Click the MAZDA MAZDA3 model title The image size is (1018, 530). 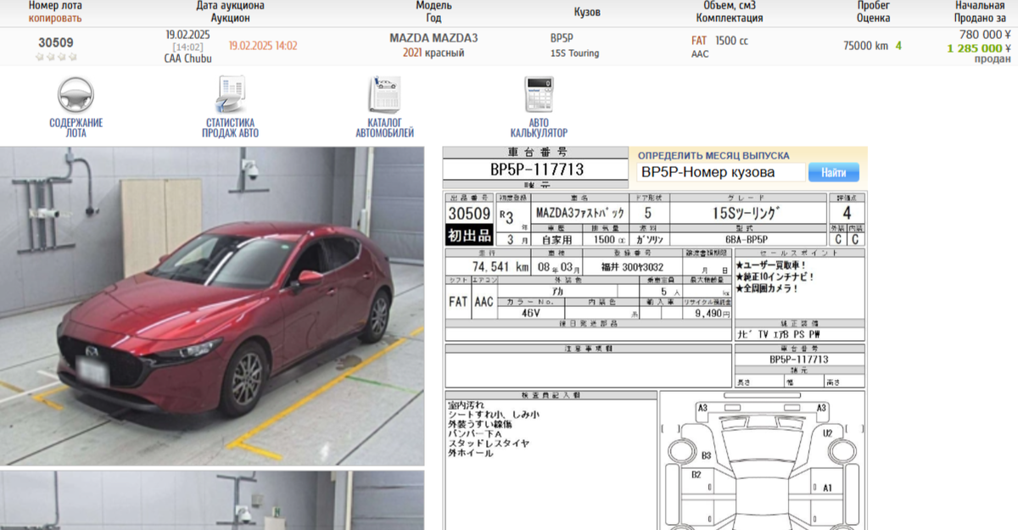coord(433,38)
